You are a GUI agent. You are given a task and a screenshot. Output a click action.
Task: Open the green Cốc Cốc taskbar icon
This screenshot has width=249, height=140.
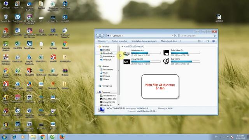pyautogui.click(x=53, y=137)
